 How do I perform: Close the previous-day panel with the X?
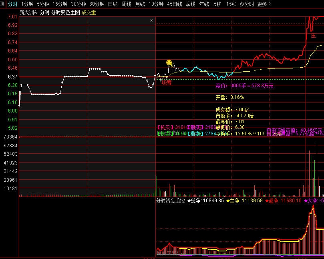coord(152,20)
